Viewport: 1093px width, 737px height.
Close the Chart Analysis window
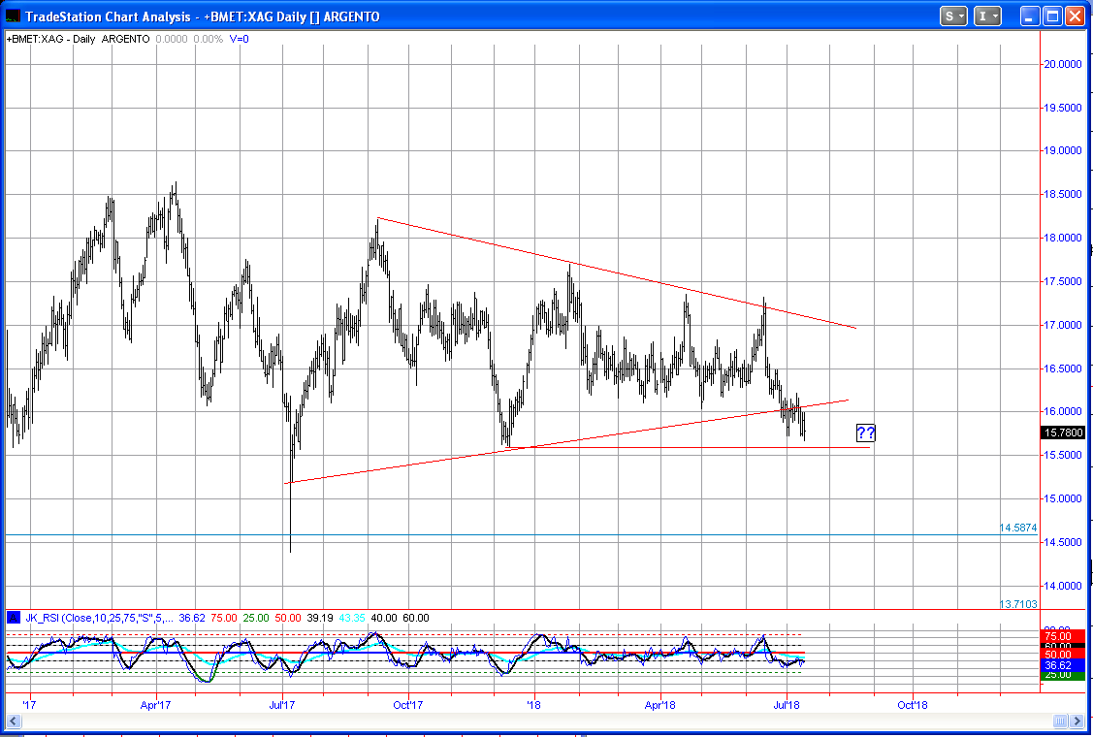[x=1075, y=16]
